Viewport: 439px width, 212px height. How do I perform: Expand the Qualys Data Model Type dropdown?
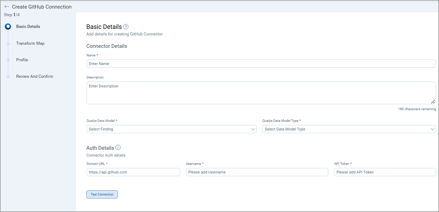(x=349, y=129)
